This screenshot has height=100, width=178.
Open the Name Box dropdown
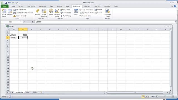[21, 22]
